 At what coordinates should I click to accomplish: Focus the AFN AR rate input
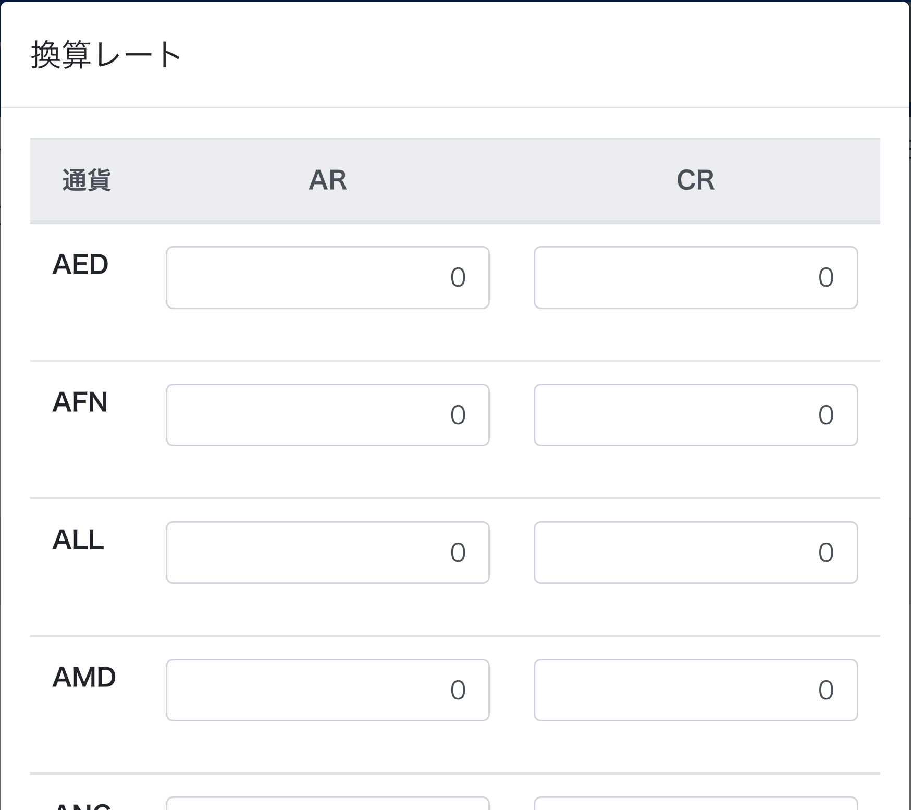click(x=327, y=415)
